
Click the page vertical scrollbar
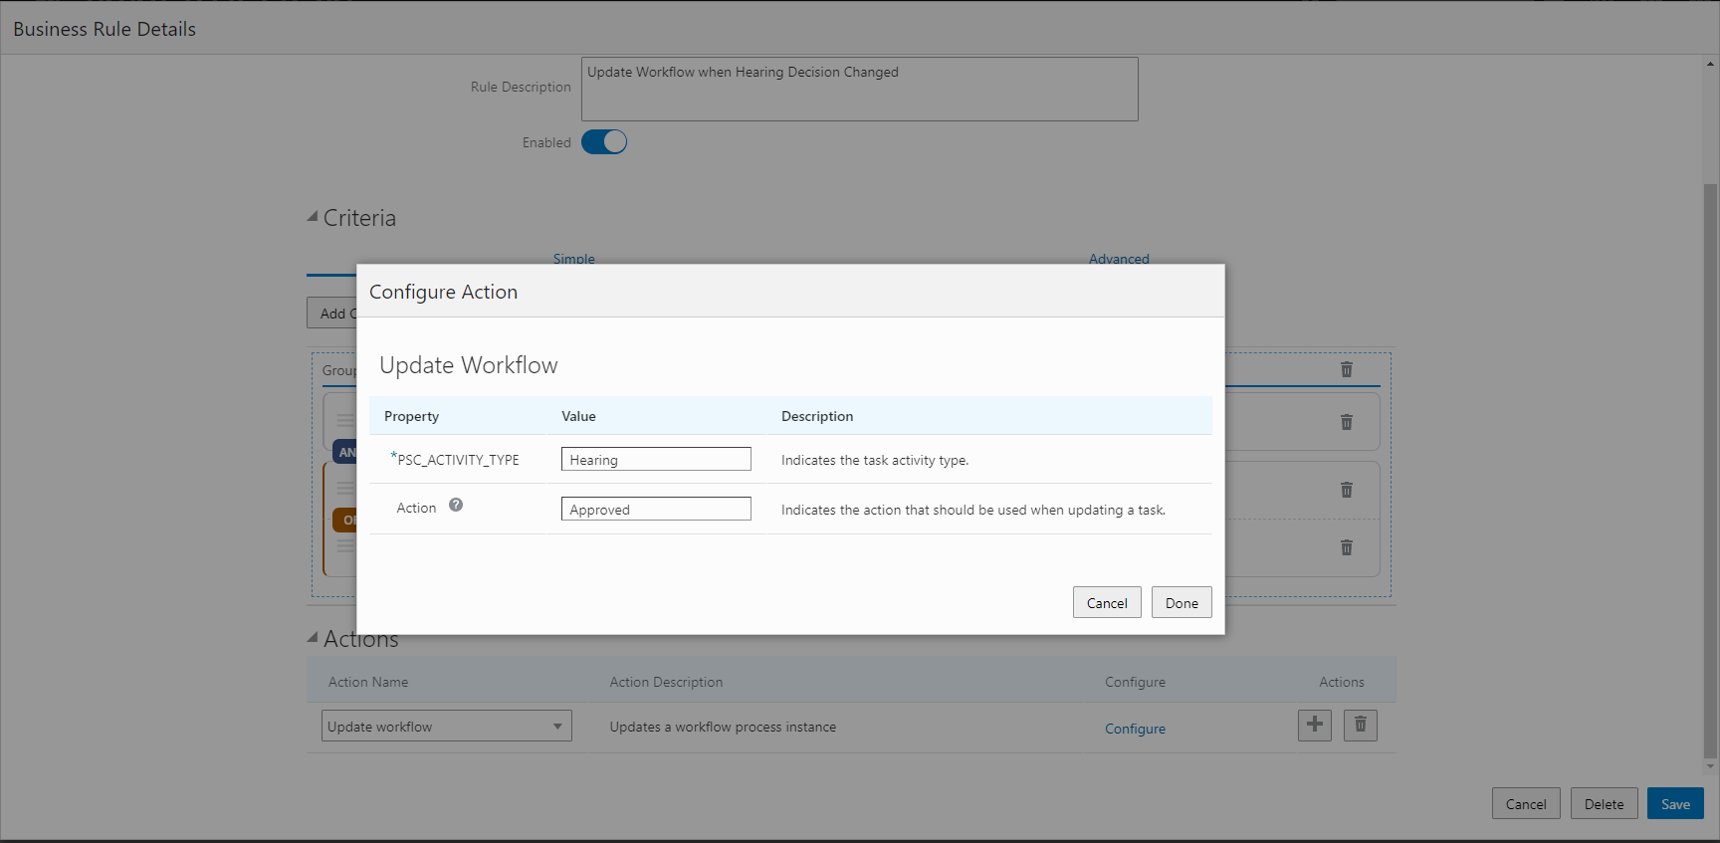[x=1710, y=468]
